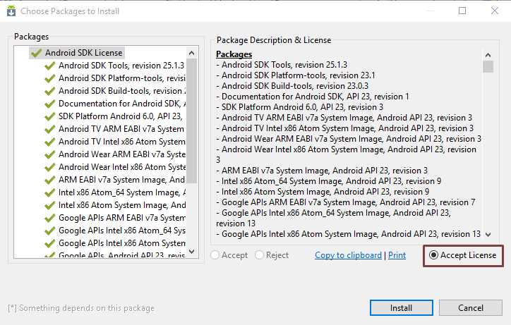Select Google APIs Intel x86 Atom_64 row

[x=114, y=231]
